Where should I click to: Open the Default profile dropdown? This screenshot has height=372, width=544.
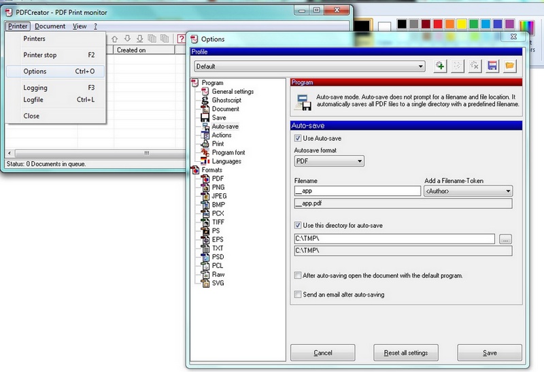pos(421,66)
